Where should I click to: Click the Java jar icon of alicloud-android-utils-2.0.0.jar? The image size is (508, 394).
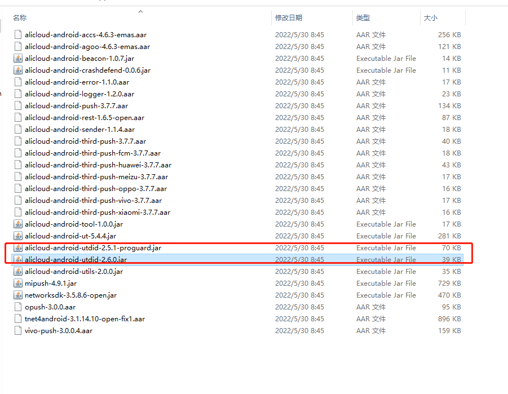point(18,271)
